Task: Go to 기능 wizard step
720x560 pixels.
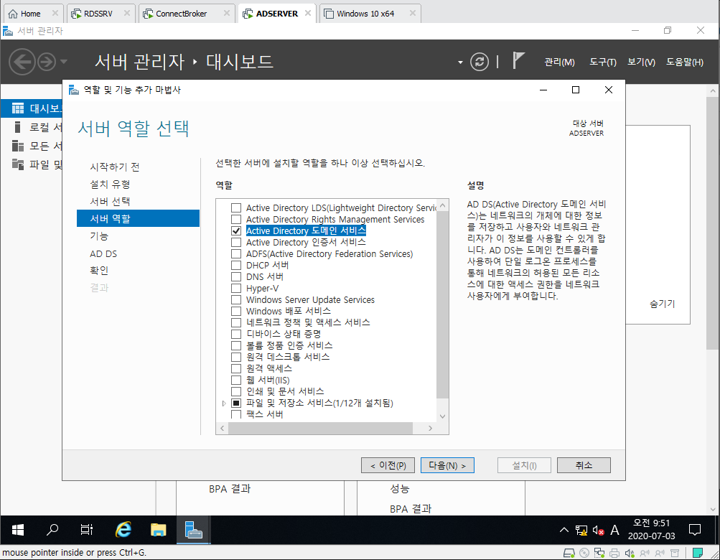Action: point(99,236)
